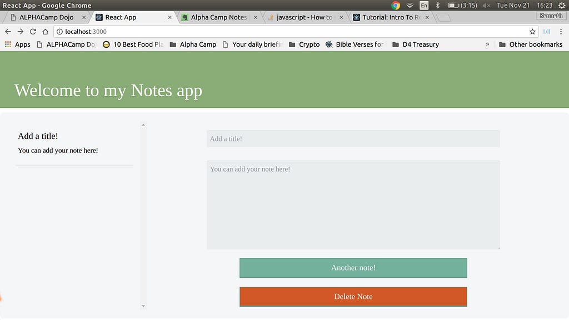
Task: View site information icon beside localhost
Action: [x=59, y=32]
